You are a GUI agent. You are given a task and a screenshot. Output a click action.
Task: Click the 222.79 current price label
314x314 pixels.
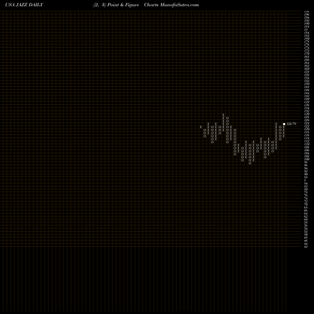point(291,124)
